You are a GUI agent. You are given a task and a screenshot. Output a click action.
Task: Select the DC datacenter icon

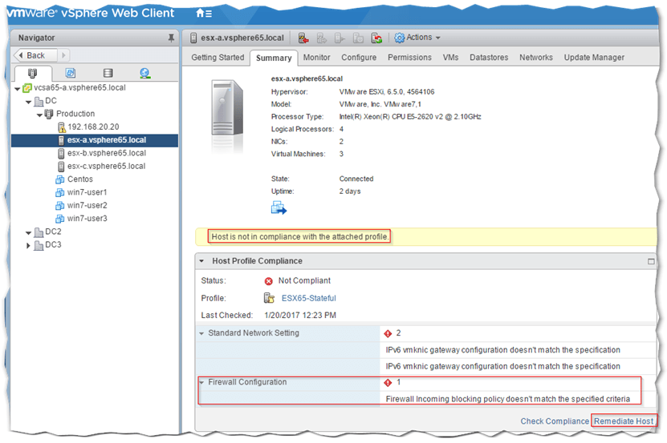tap(39, 101)
